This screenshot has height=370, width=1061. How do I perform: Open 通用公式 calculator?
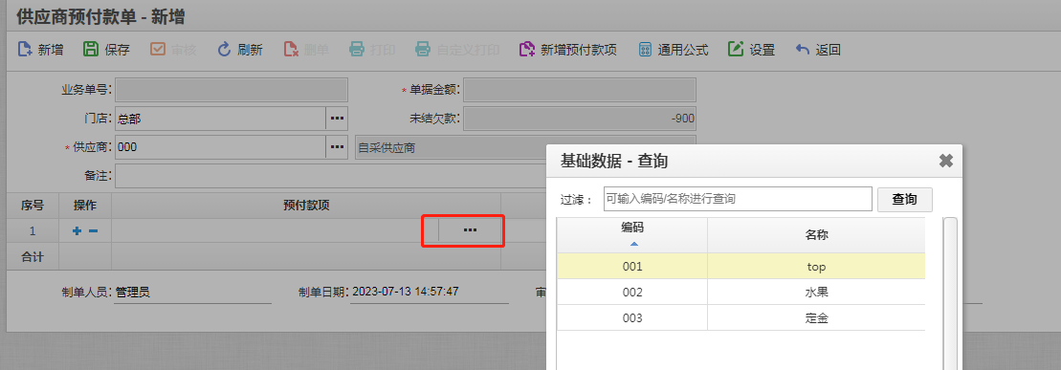(674, 50)
